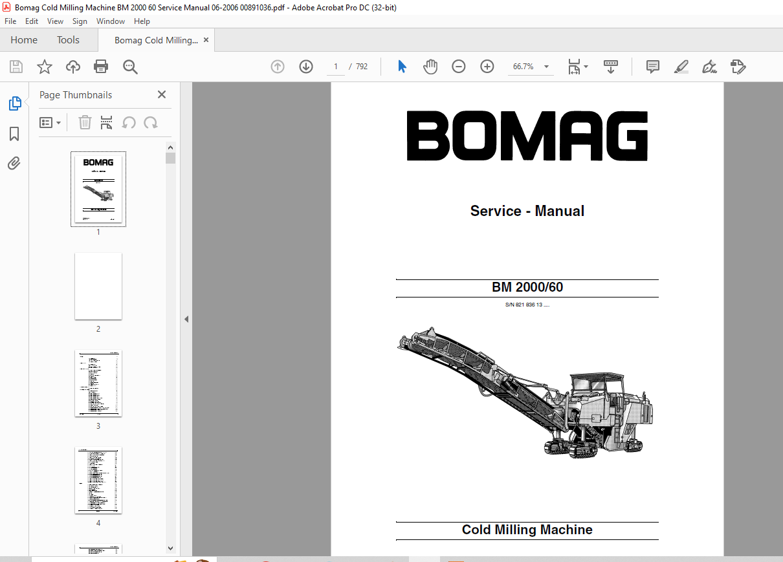Image resolution: width=783 pixels, height=562 pixels.
Task: Select the highlight text pen tool
Action: point(681,67)
